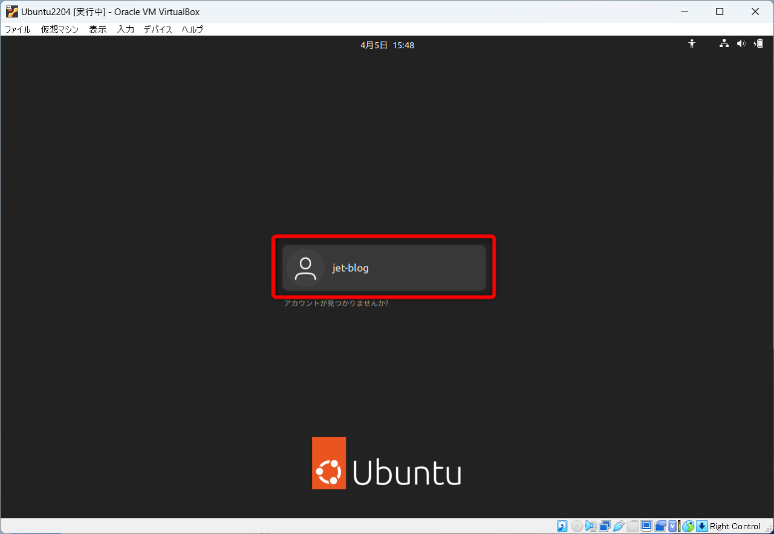Click the audio status icon in VirtualBox statusbar
Image resolution: width=774 pixels, height=534 pixels.
(x=590, y=526)
